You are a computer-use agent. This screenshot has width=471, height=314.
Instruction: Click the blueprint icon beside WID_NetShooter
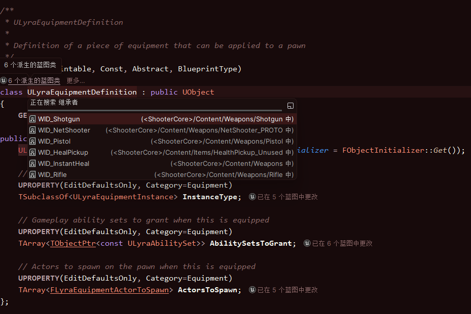32,130
